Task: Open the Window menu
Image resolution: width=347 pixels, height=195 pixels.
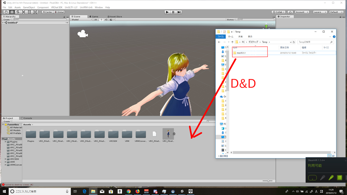Action: 99,7
